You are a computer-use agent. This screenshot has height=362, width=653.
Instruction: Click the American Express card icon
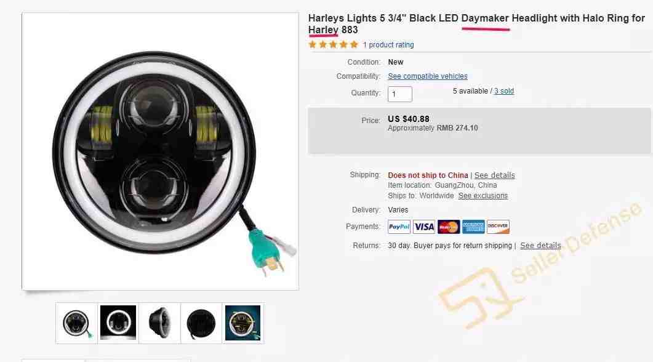pyautogui.click(x=473, y=227)
